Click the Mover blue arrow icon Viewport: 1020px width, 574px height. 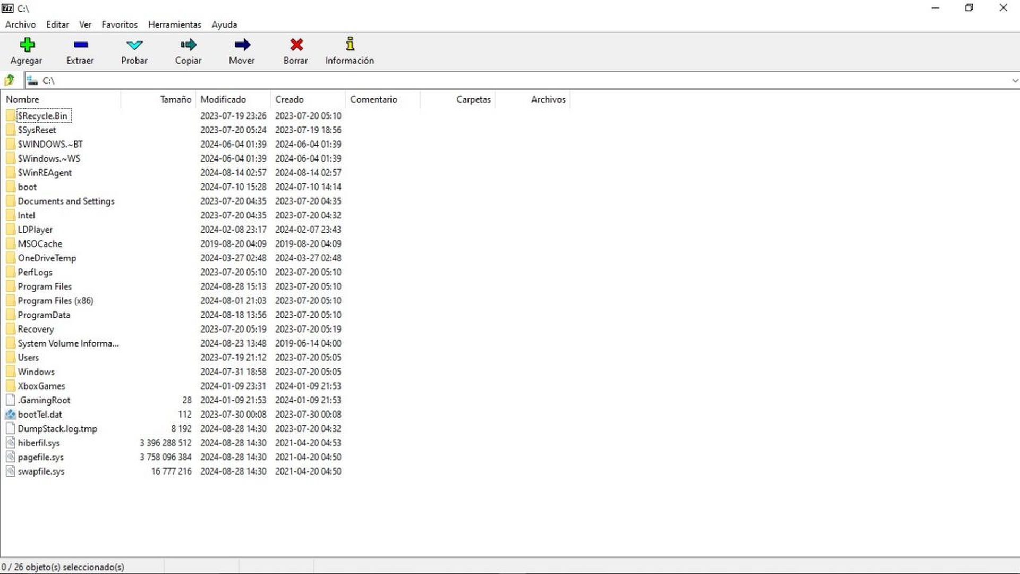pyautogui.click(x=242, y=45)
